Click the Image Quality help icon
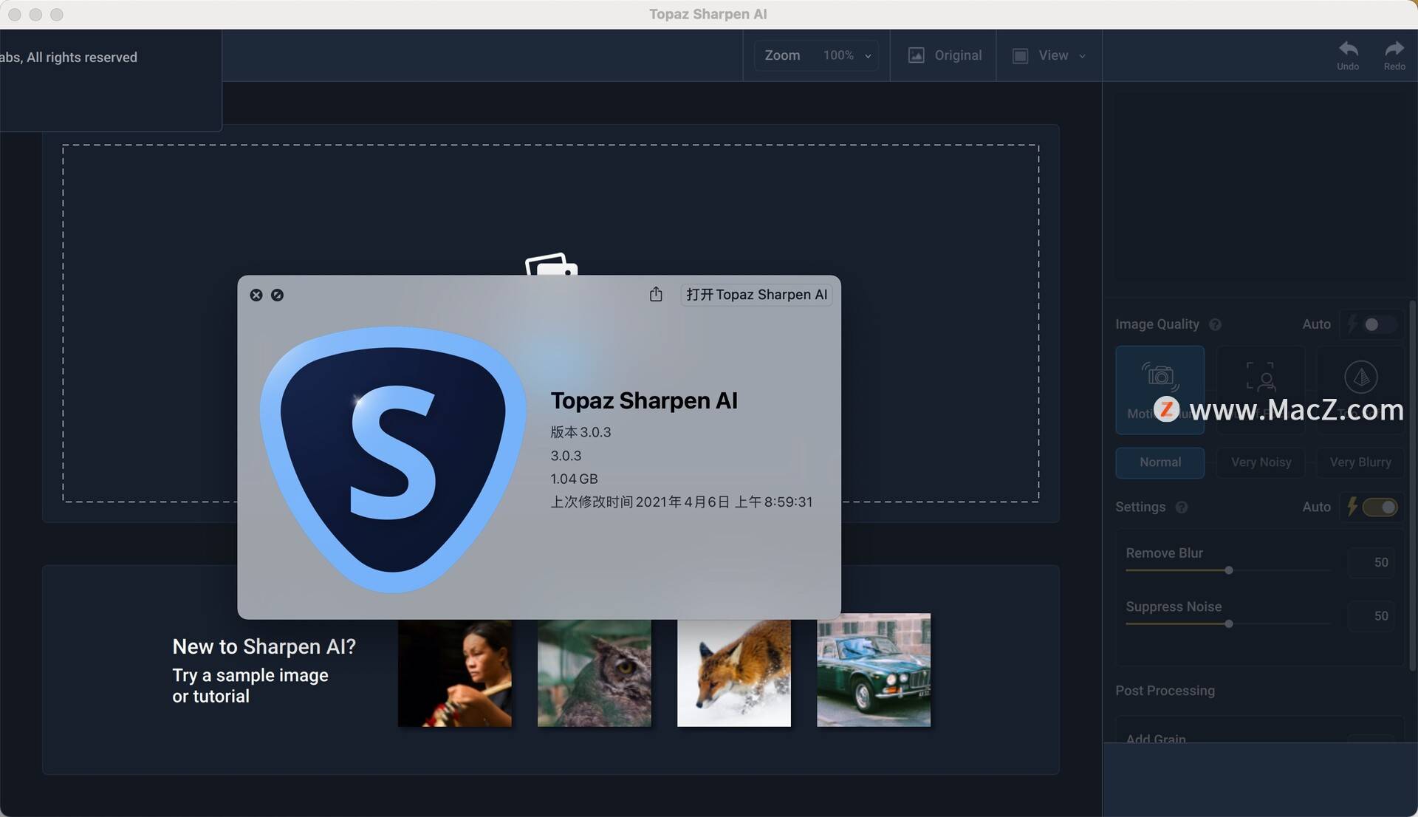The width and height of the screenshot is (1418, 817). point(1215,324)
